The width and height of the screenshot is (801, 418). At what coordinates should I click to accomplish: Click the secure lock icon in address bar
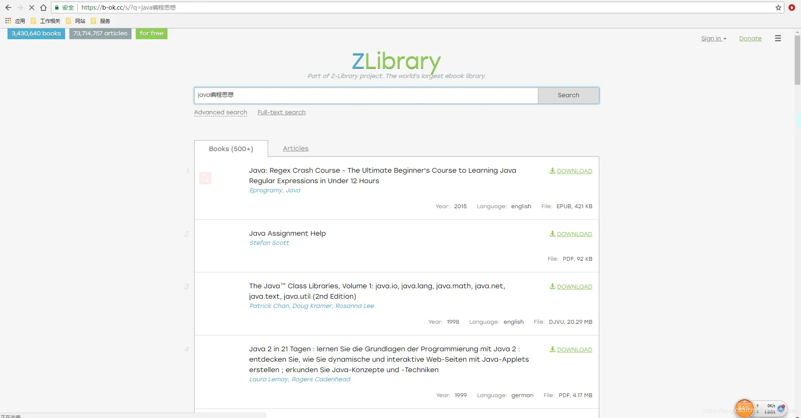(x=57, y=8)
